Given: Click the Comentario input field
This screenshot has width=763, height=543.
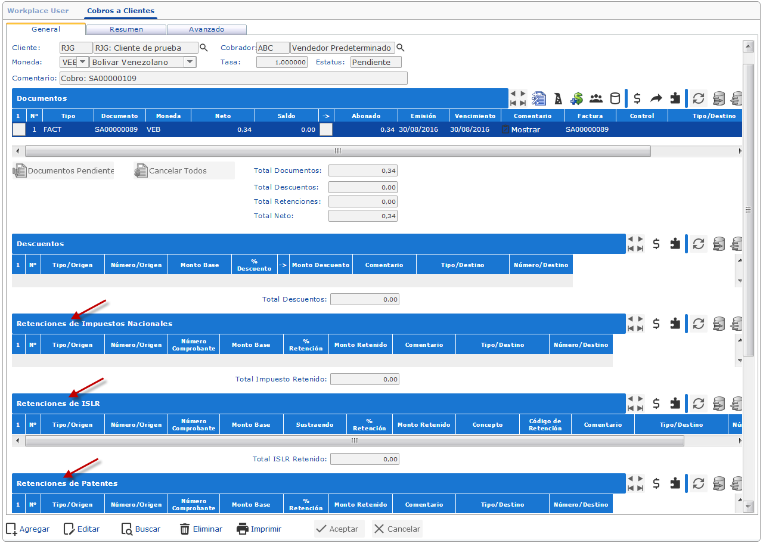Looking at the screenshot, I should pos(233,78).
